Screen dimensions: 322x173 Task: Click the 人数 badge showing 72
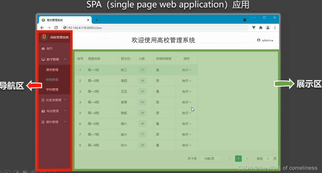pyautogui.click(x=142, y=70)
